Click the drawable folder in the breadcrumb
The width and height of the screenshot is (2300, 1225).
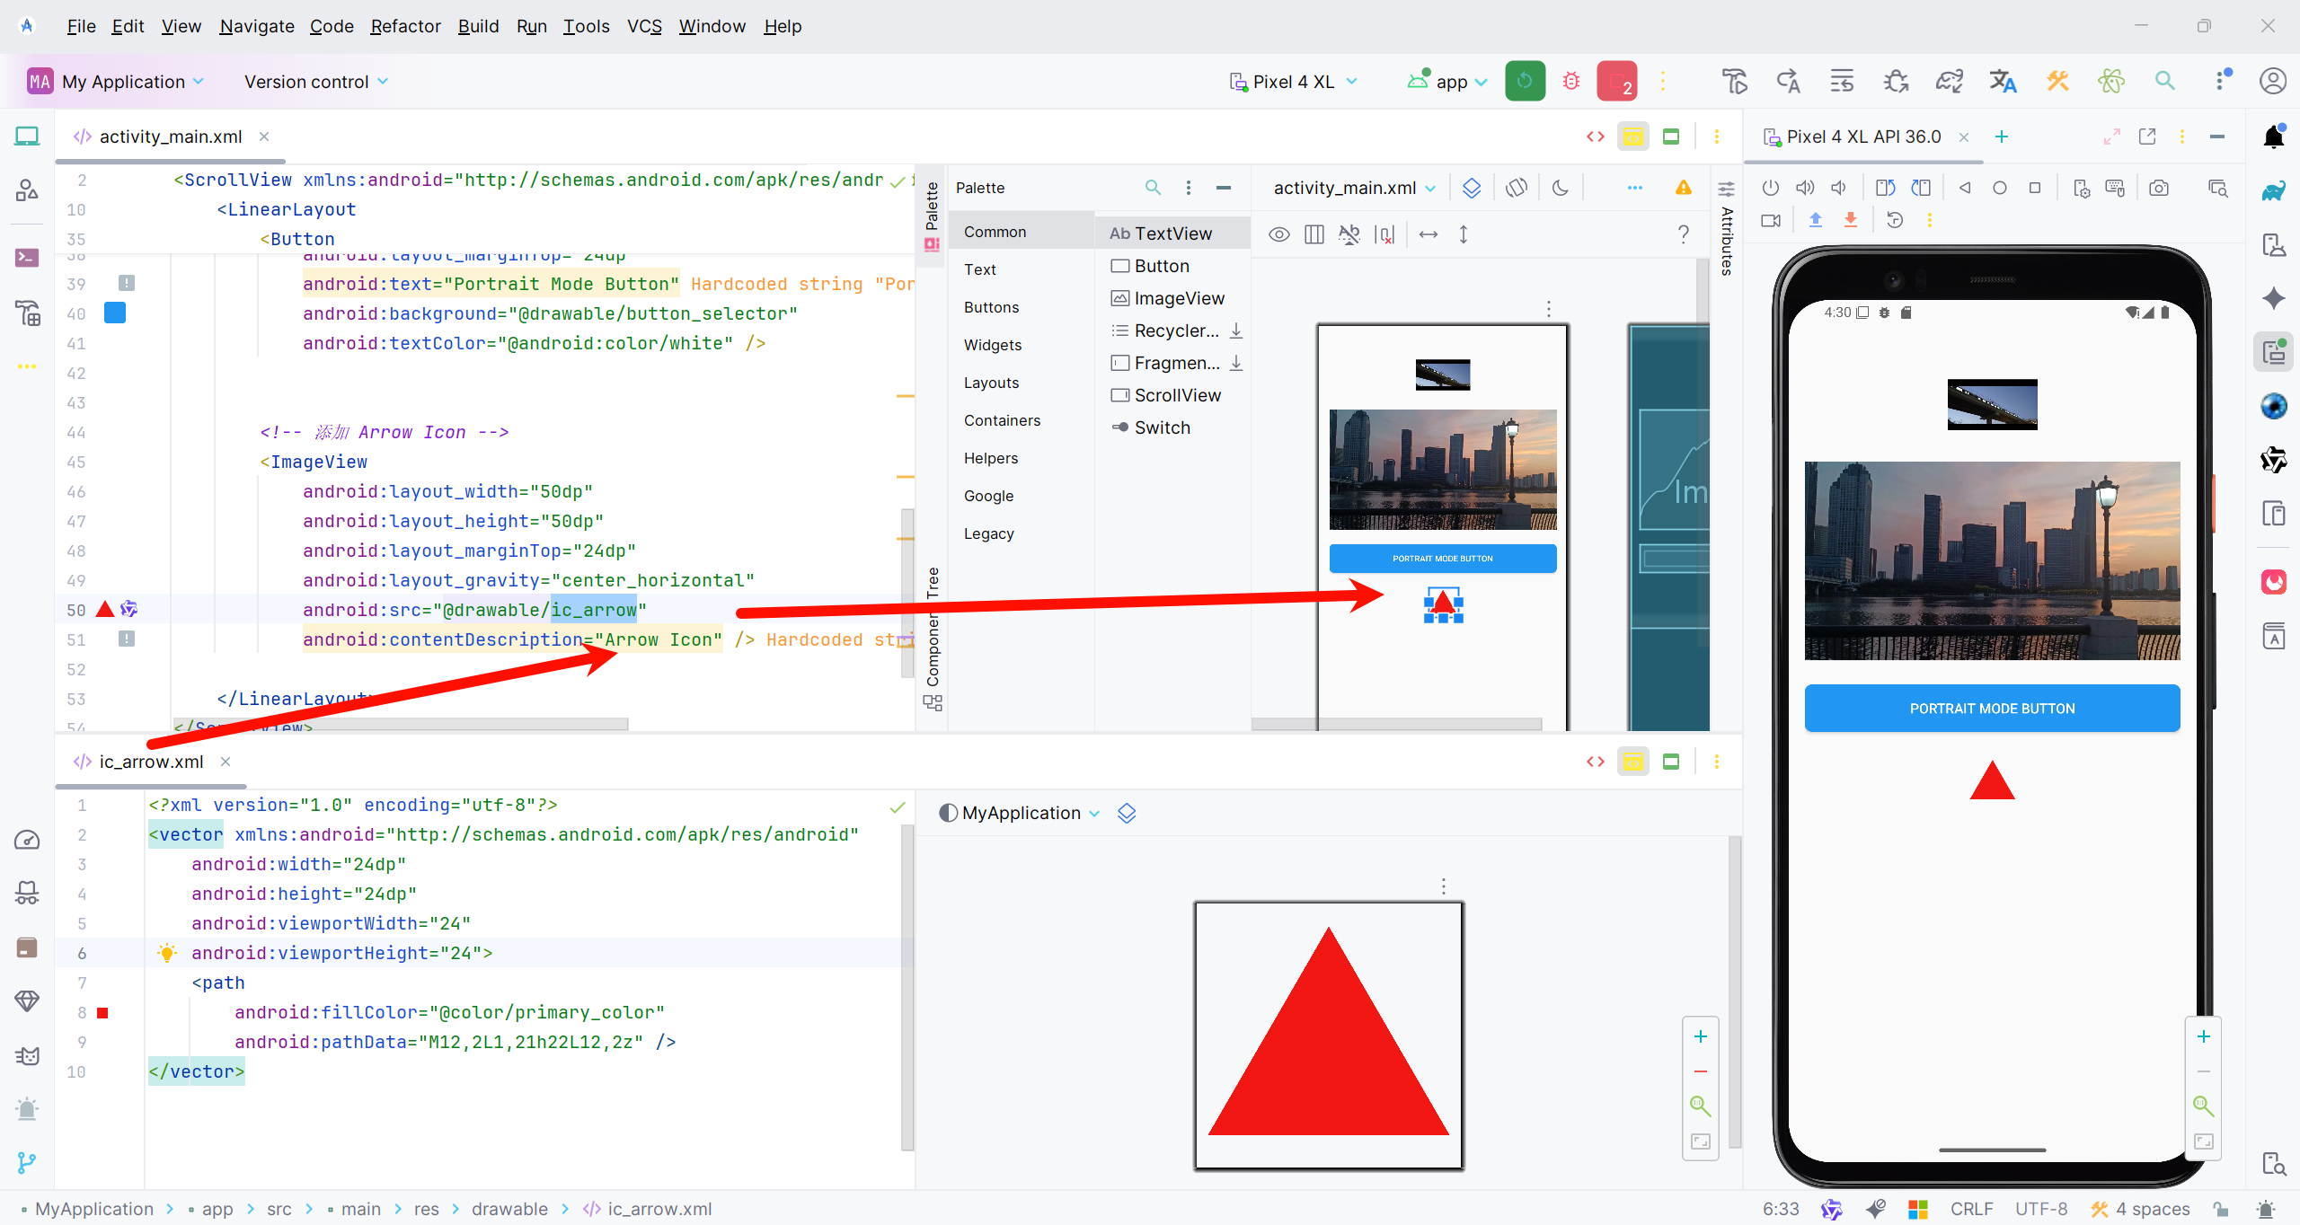pyautogui.click(x=509, y=1209)
